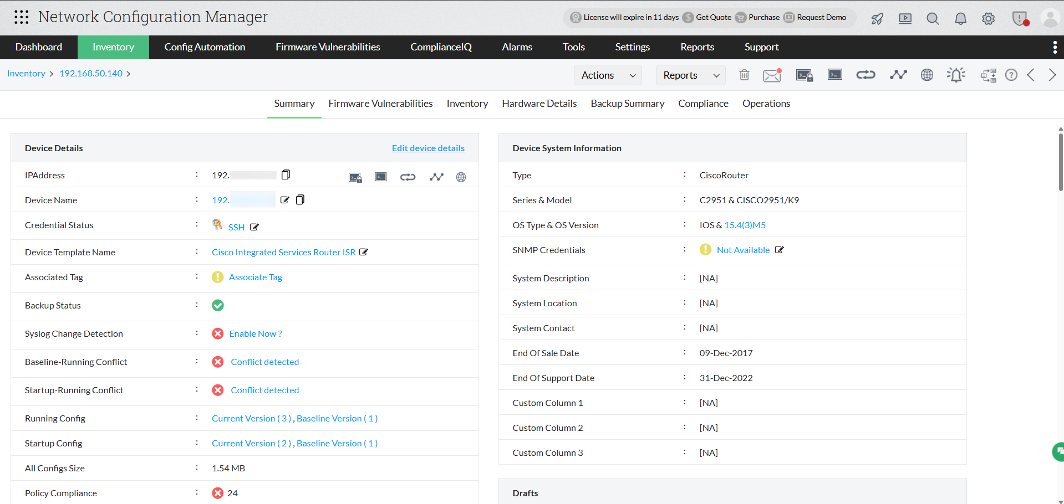Edit the Device Template Name using pencil icon
The image size is (1064, 504).
pos(364,251)
